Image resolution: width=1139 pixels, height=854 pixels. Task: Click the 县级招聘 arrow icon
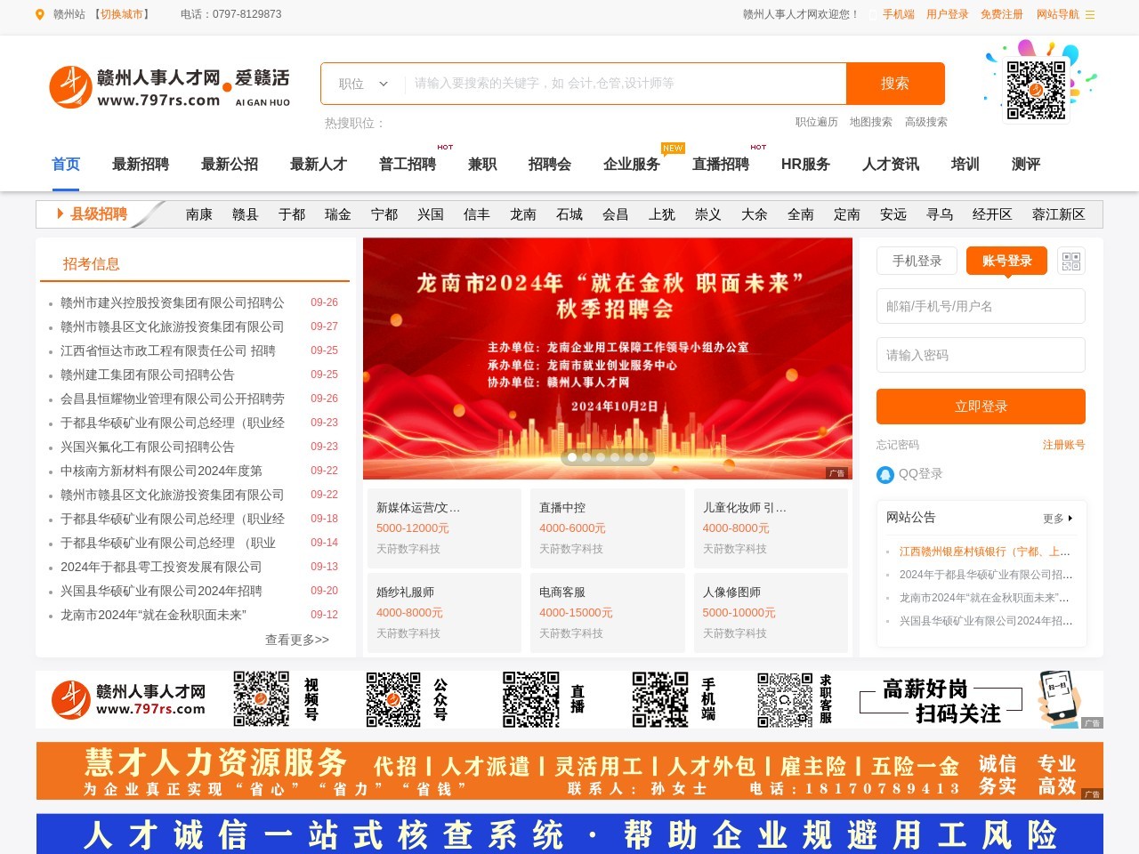point(61,213)
